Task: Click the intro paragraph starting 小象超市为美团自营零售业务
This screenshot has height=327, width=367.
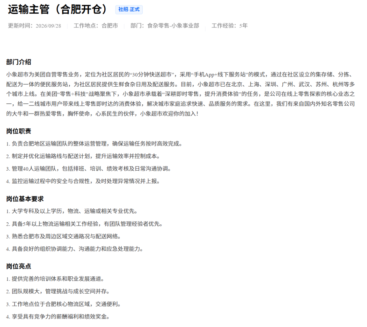Action: click(x=181, y=94)
